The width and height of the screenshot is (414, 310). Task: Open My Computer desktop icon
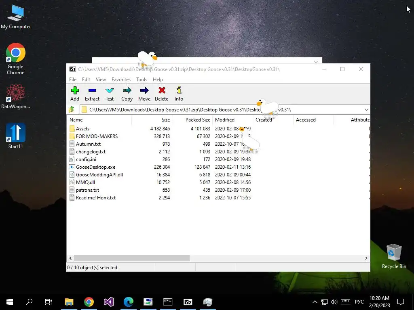click(16, 17)
